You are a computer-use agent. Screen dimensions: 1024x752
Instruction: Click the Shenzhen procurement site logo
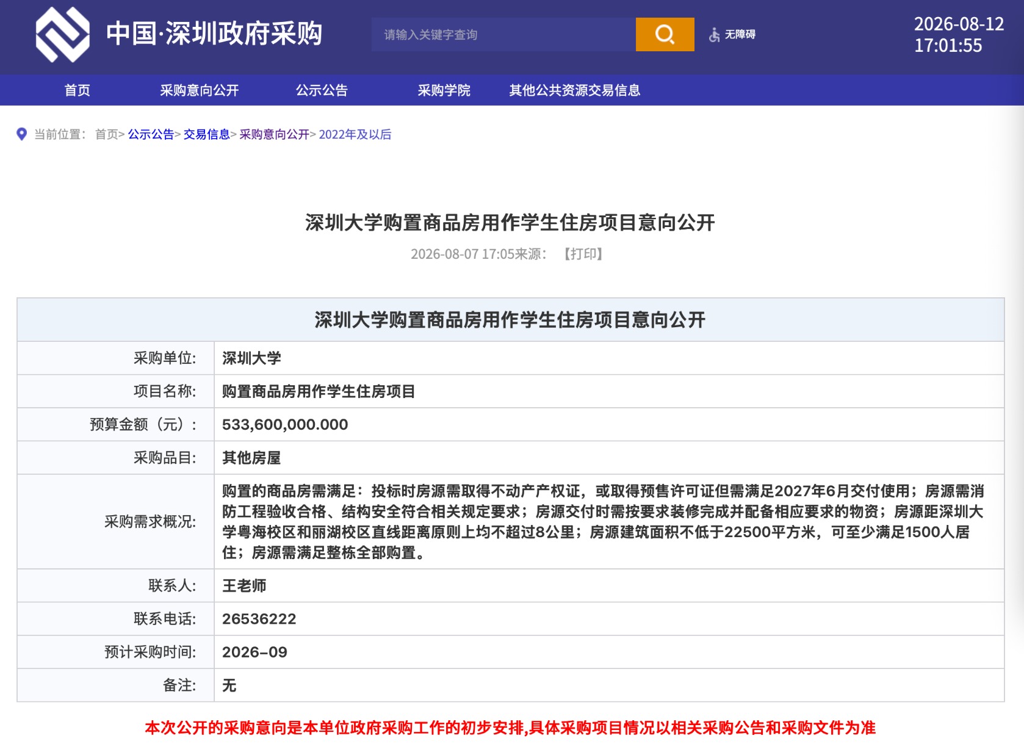pos(62,35)
